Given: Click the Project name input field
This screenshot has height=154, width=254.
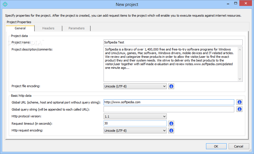Looking at the screenshot, I should pyautogui.click(x=173, y=42).
